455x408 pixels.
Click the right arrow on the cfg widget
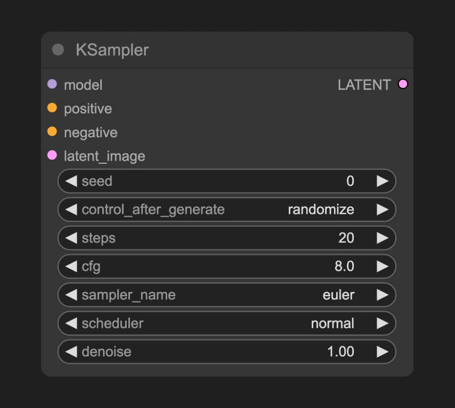pos(383,267)
